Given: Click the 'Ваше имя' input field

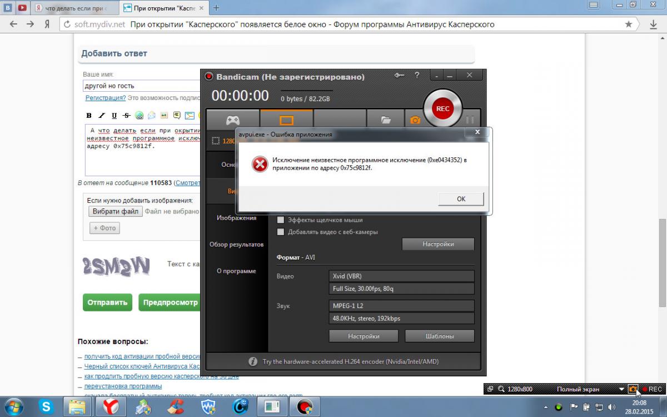Looking at the screenshot, I should (x=142, y=86).
